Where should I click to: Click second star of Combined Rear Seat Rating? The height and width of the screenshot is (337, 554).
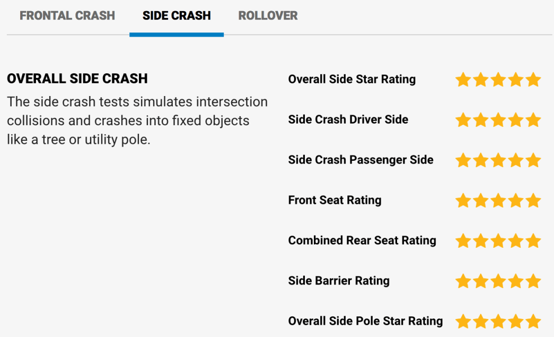[480, 241]
